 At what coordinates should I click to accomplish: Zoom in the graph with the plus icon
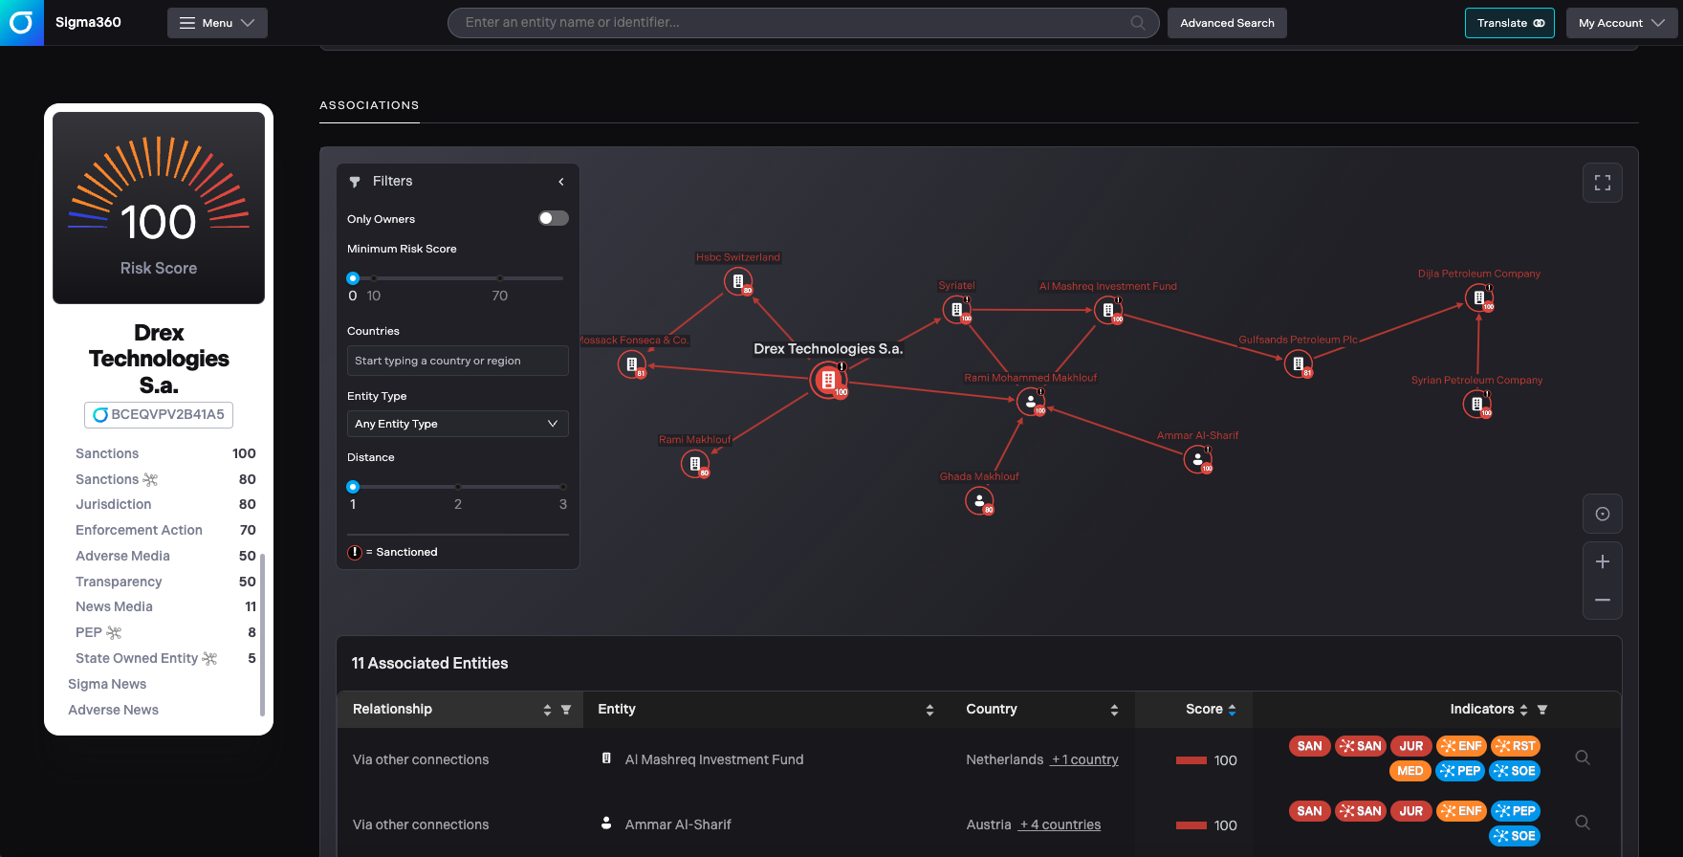point(1603,561)
